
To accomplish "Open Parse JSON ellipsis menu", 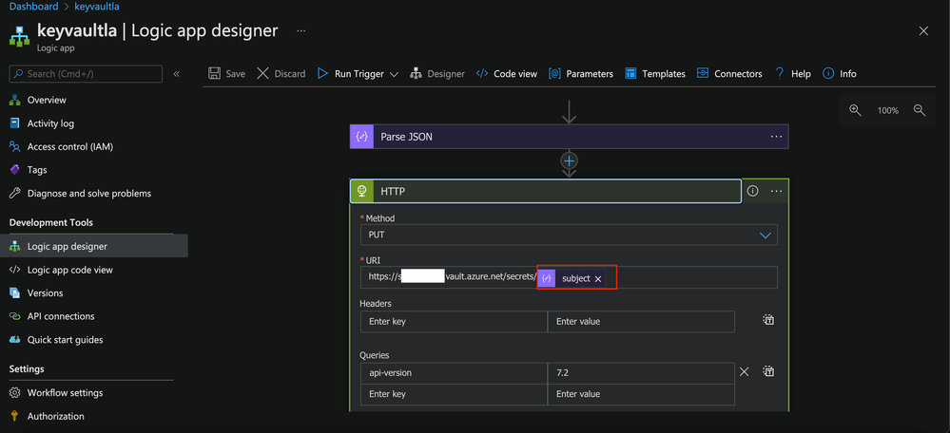I will (x=776, y=137).
